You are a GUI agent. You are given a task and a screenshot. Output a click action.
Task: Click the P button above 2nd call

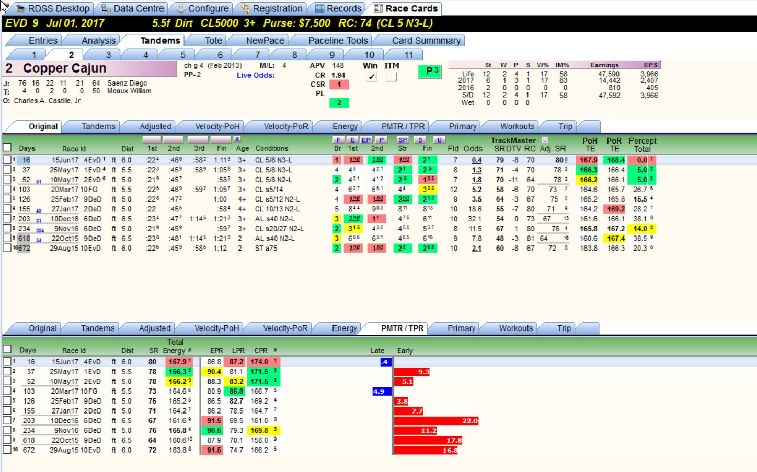[381, 140]
